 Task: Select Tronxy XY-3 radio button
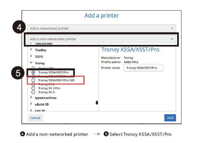pos(33,92)
